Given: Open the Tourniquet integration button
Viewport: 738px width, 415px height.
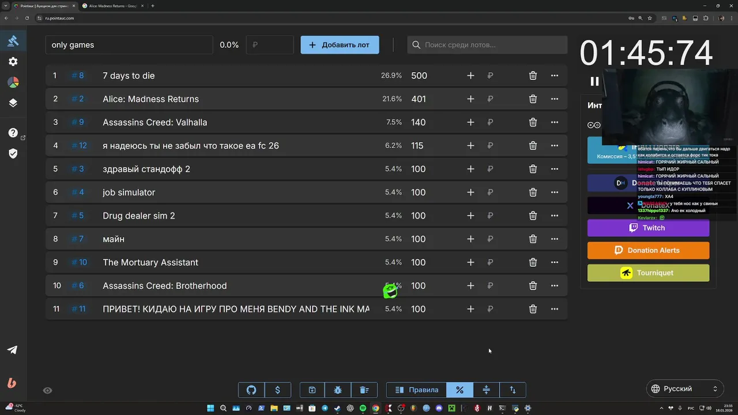Looking at the screenshot, I should [x=648, y=273].
